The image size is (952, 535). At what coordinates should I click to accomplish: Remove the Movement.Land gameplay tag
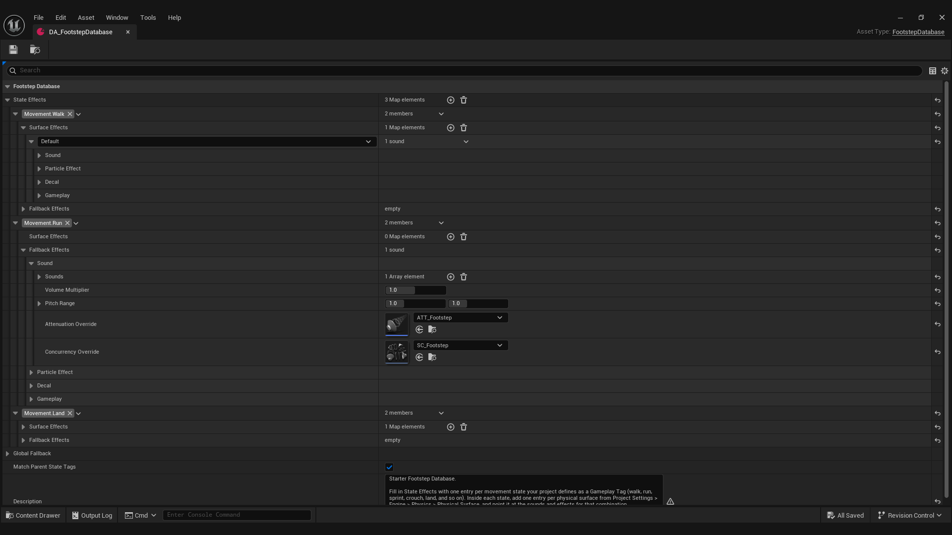click(70, 413)
